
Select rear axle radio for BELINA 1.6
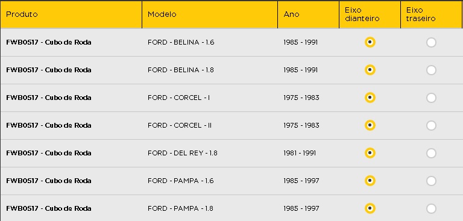point(431,43)
